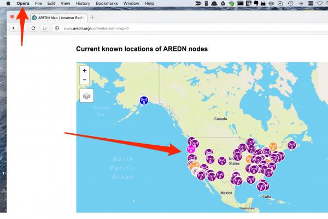Screen dimensions: 328x219
Task: Go back with the browser back arrow
Action: 14,28
